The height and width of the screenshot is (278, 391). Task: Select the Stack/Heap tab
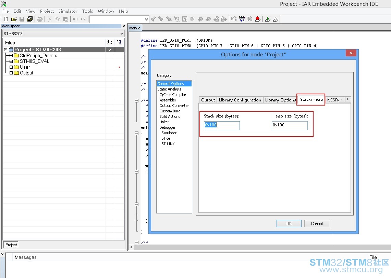311,99
